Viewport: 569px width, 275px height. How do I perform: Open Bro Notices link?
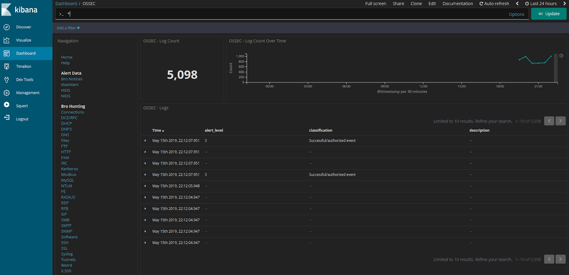tap(71, 79)
